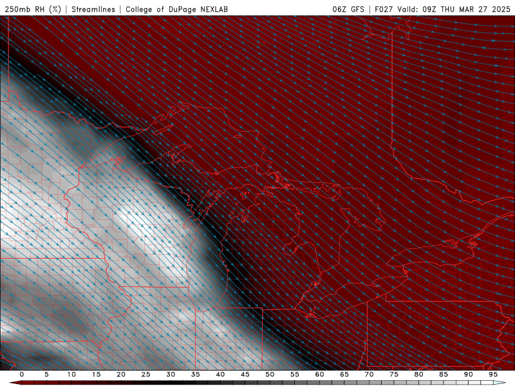Click the colorbar tick label "95"
The height and width of the screenshot is (386, 515).
[493, 374]
